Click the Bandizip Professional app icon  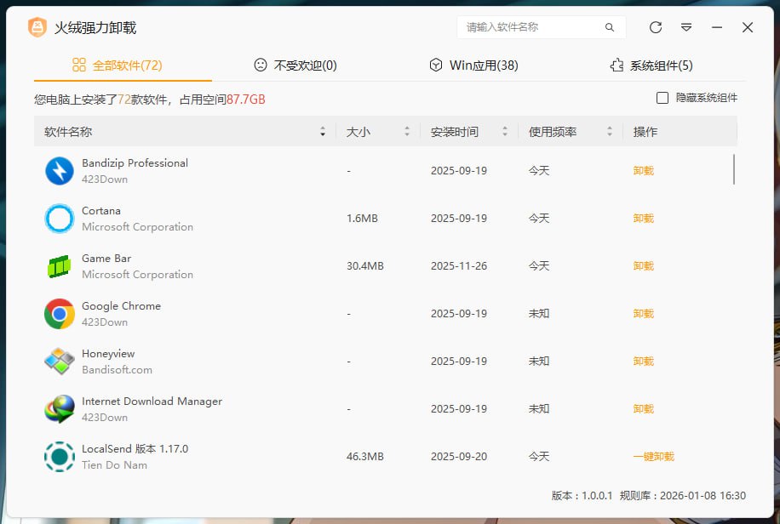point(60,171)
